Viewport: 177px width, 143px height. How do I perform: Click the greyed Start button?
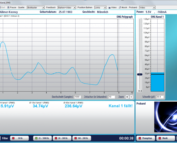(2, 7)
